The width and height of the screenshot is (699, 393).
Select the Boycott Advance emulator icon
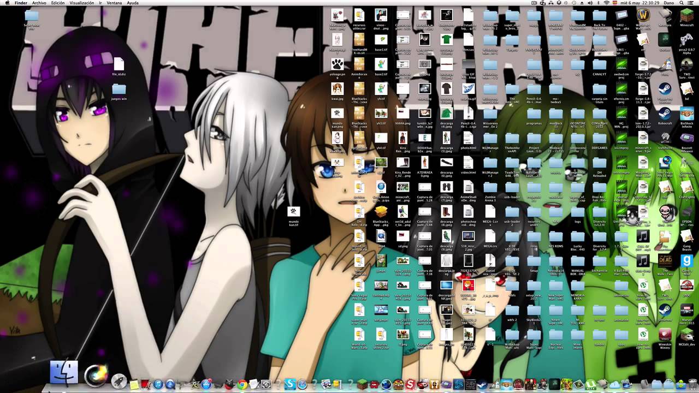pyautogui.click(x=686, y=138)
